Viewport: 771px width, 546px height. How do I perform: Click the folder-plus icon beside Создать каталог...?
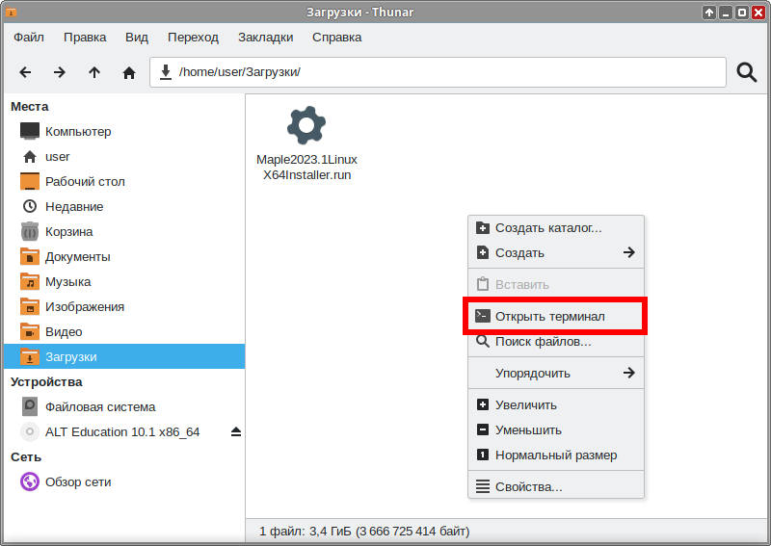click(x=483, y=227)
